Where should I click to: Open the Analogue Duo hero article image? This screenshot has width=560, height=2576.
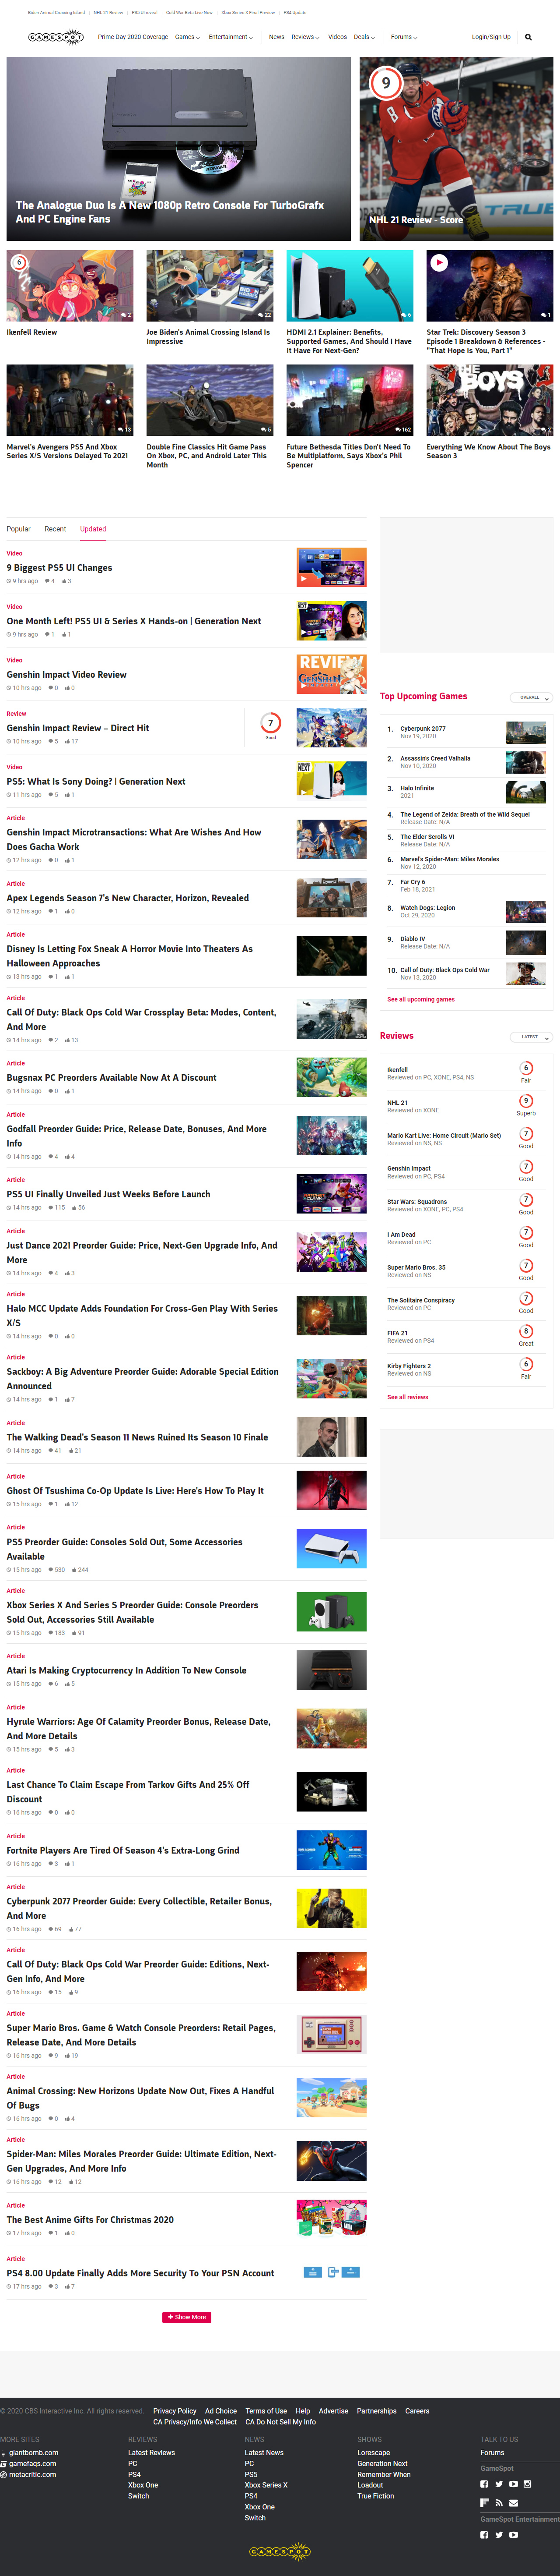[x=178, y=149]
